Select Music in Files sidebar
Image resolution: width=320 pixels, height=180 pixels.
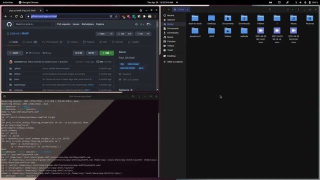pos(170,37)
